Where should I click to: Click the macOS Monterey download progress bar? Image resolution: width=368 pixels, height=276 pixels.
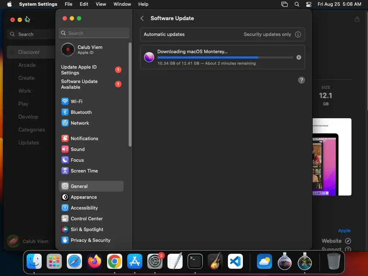[225, 57]
